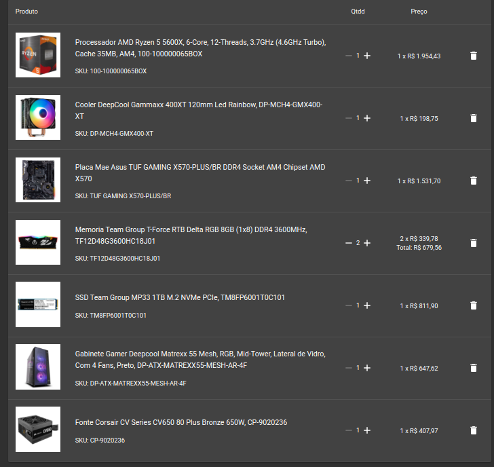Add another Corsair CV650 power supply unit

coord(367,430)
